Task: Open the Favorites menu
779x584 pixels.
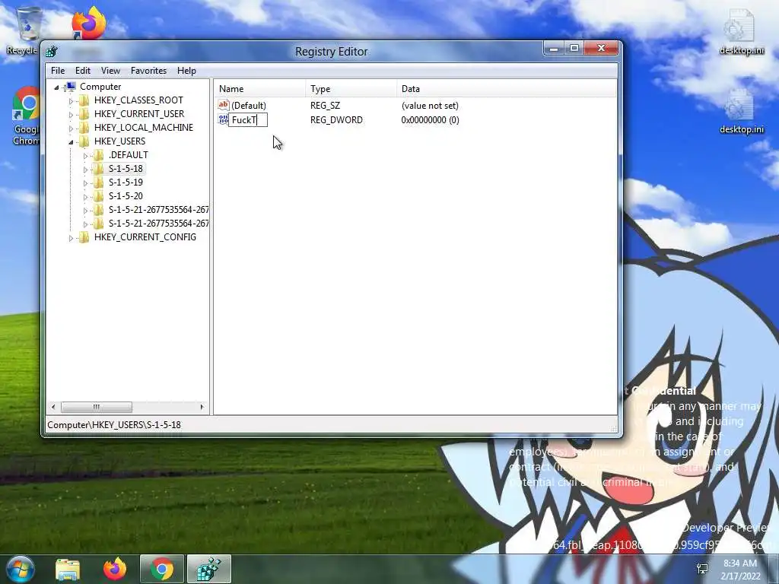Action: click(148, 71)
